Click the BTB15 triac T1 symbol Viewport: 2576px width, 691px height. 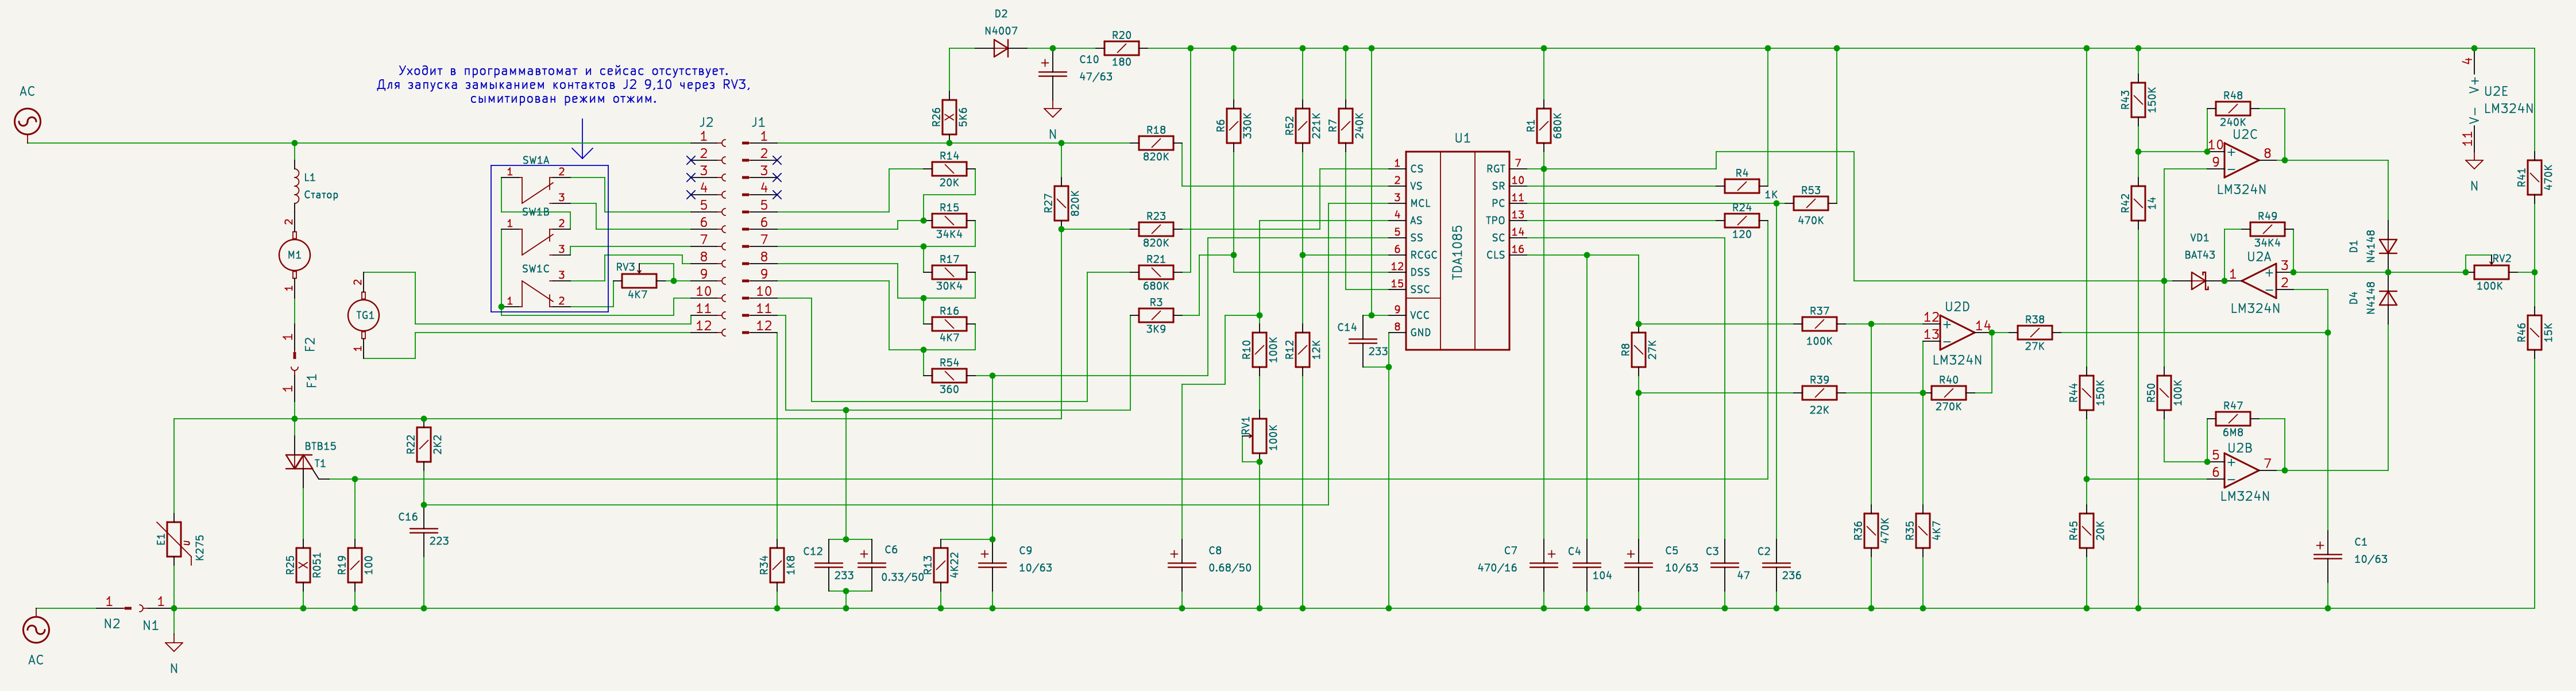pos(302,463)
